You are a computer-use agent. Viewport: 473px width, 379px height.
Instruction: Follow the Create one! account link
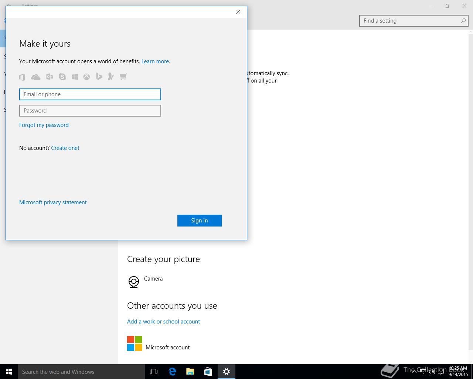65,148
